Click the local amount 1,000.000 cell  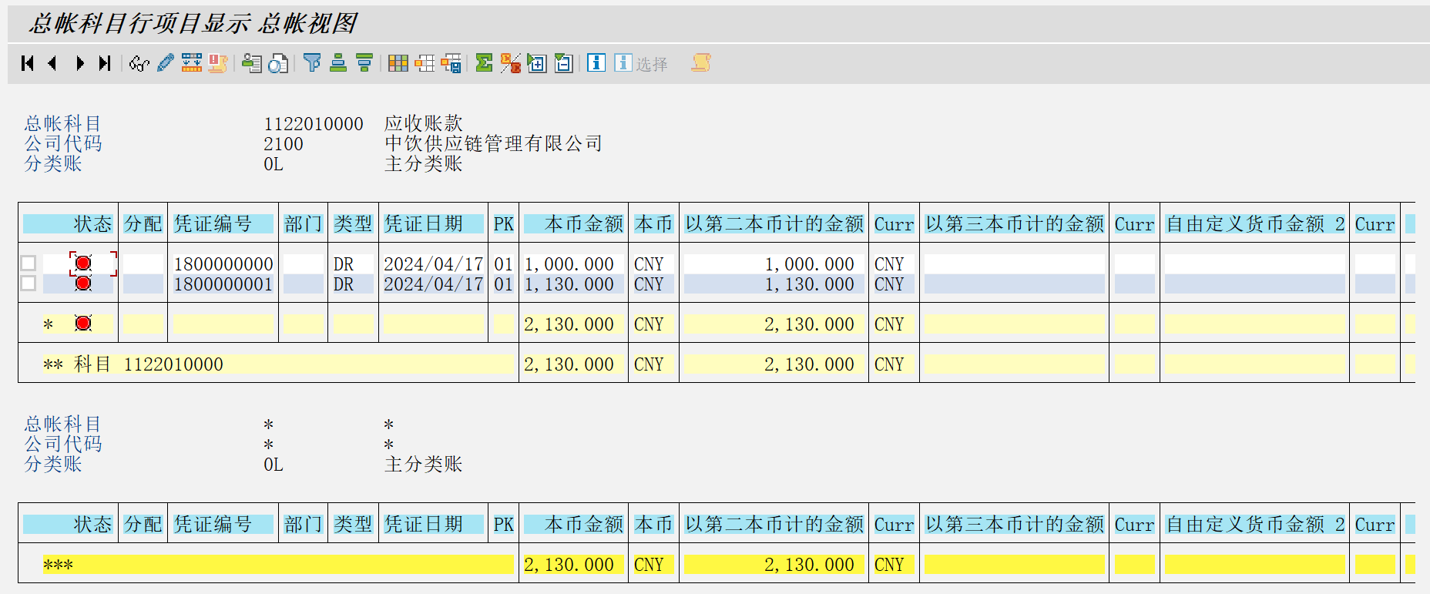pos(573,264)
